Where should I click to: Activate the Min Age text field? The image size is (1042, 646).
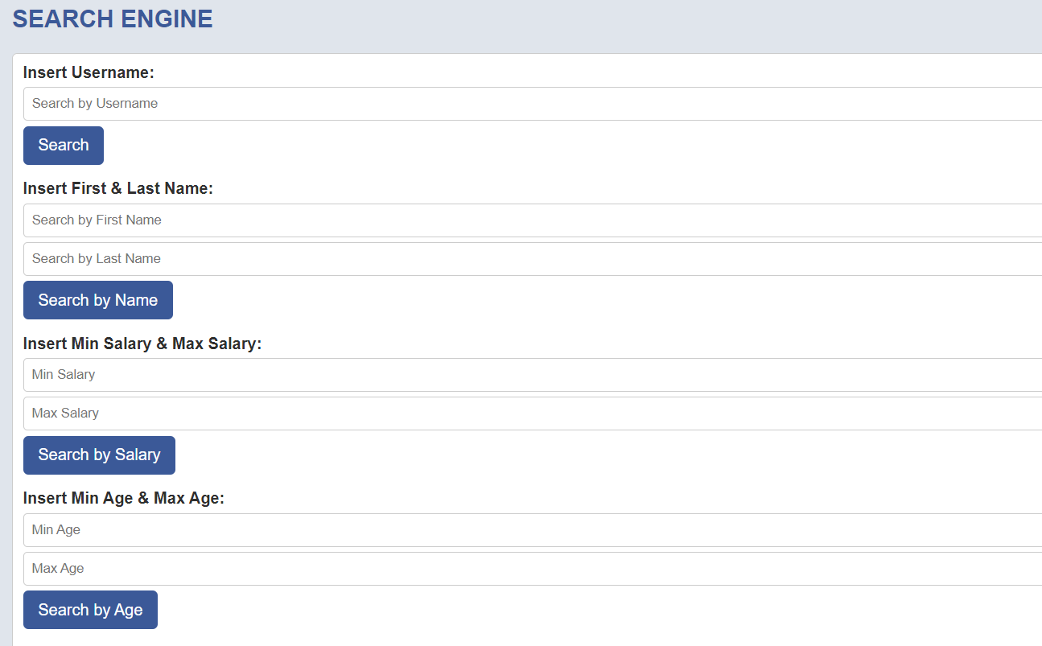click(x=533, y=530)
